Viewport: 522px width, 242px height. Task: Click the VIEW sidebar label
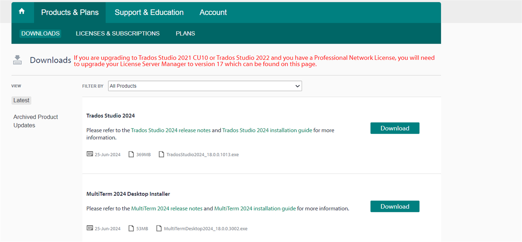(x=16, y=86)
